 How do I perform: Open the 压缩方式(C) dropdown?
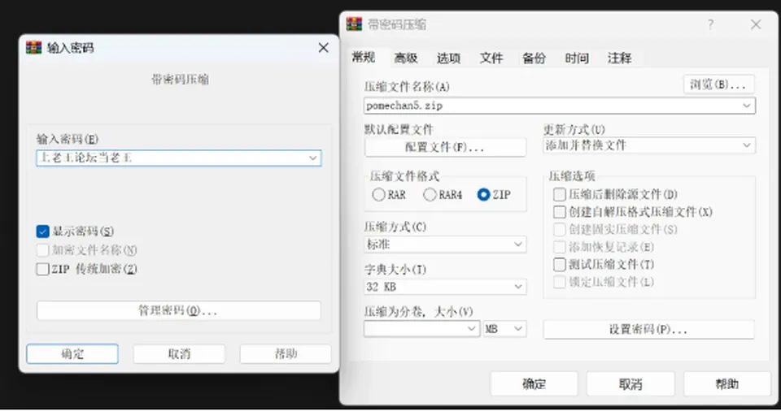pos(445,244)
